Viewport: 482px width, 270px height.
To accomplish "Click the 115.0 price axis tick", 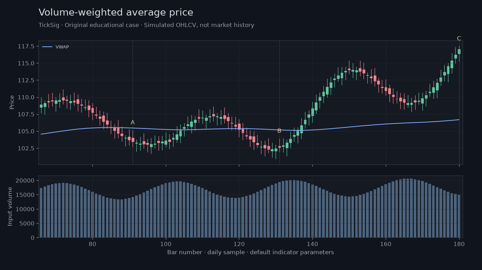I will (x=26, y=63).
